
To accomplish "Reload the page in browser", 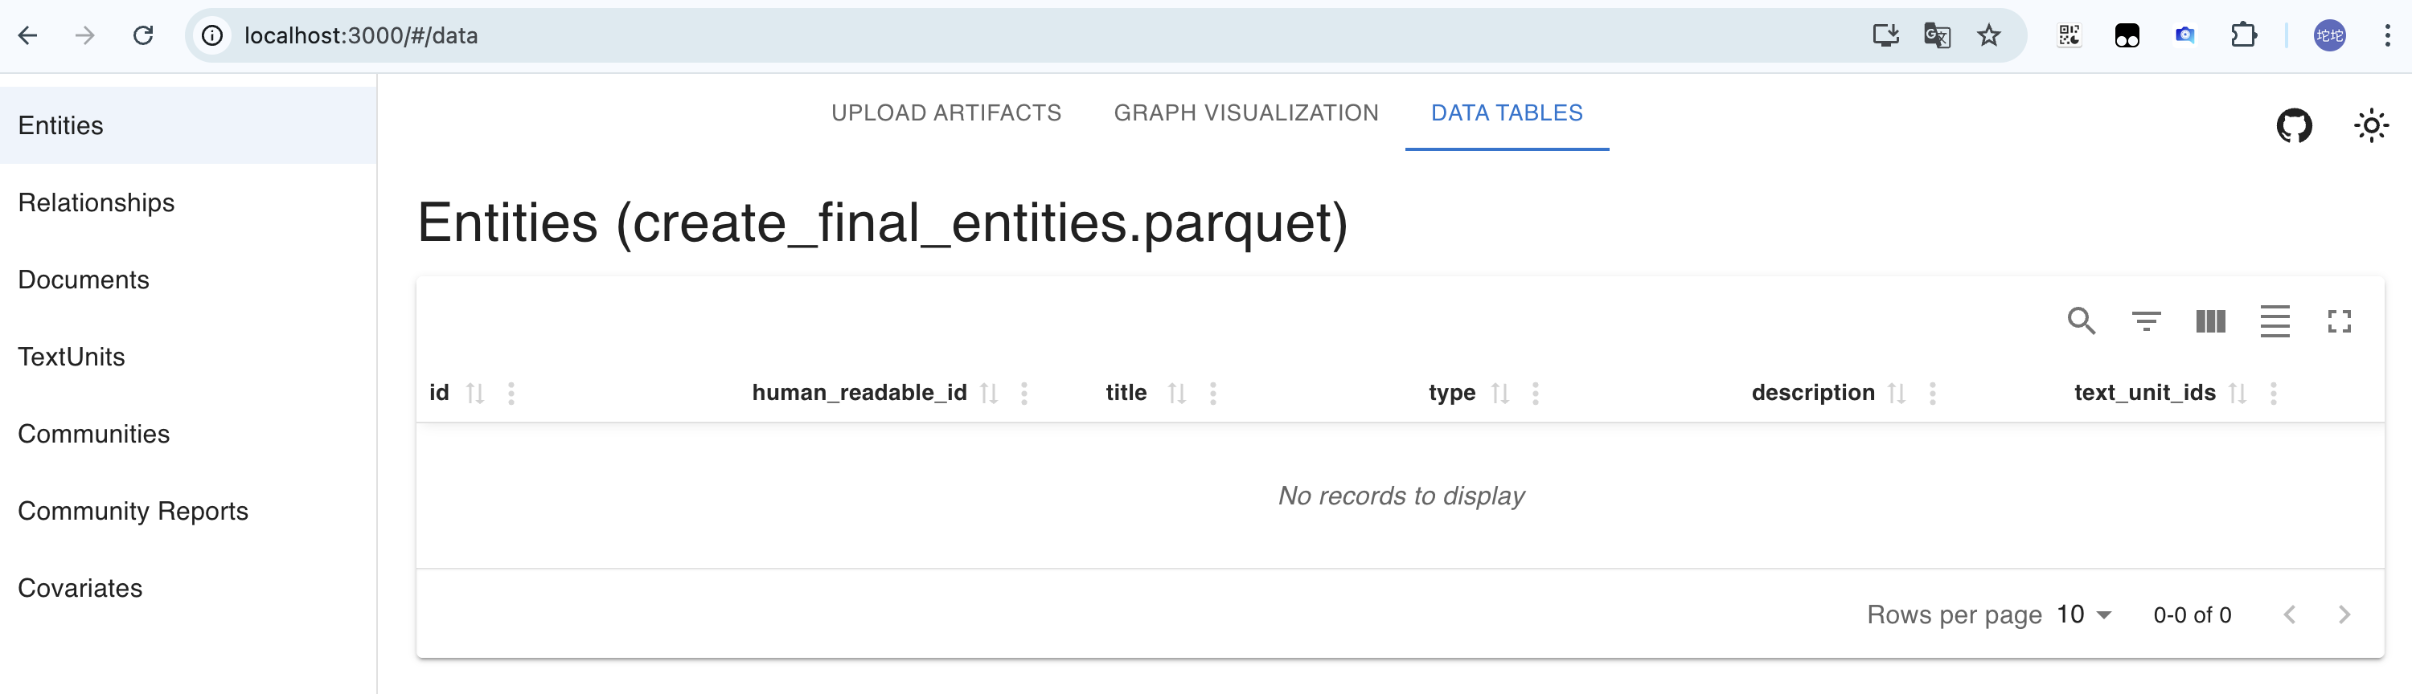I will (x=143, y=35).
